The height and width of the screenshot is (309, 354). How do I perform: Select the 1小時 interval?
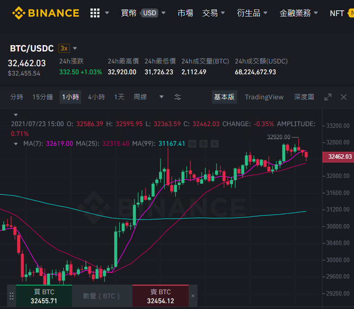[x=70, y=97]
